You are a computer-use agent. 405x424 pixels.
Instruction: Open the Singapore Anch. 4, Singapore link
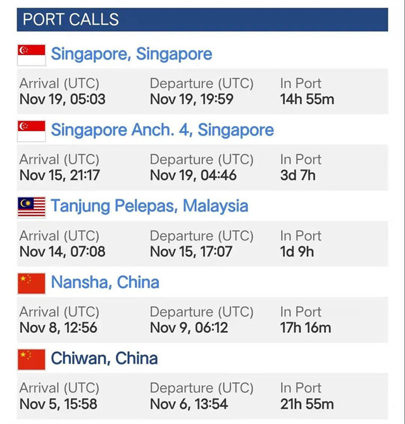click(x=163, y=130)
